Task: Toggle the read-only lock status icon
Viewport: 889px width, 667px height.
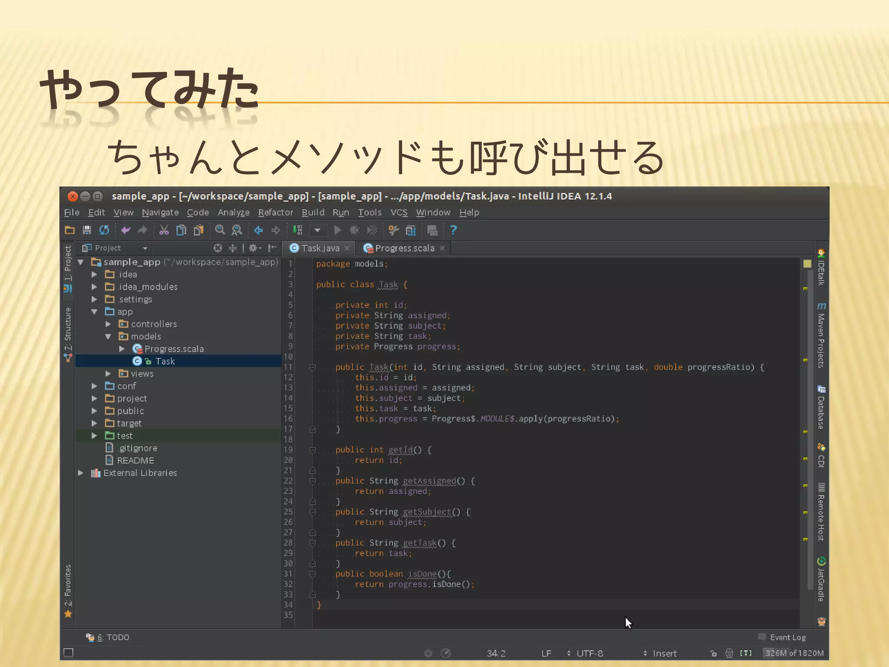Action: coord(713,653)
